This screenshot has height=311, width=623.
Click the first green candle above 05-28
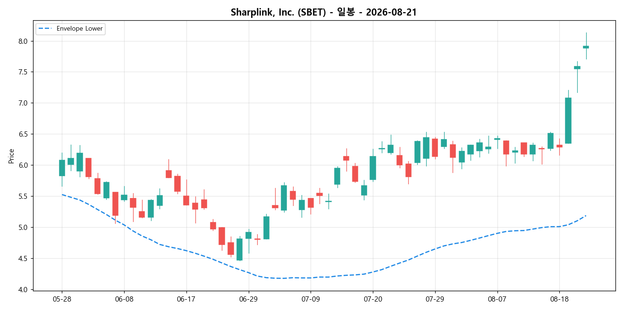coord(62,168)
